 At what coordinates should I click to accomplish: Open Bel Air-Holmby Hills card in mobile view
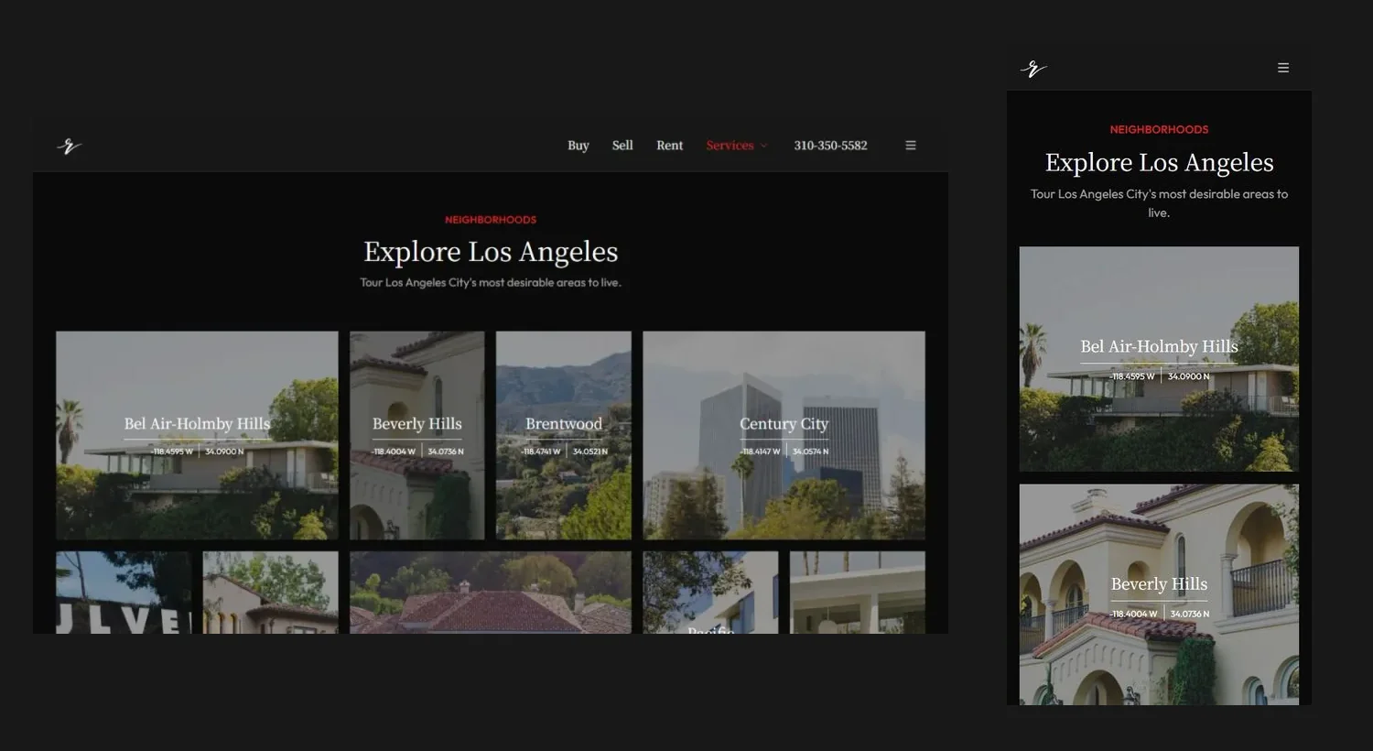[1159, 359]
